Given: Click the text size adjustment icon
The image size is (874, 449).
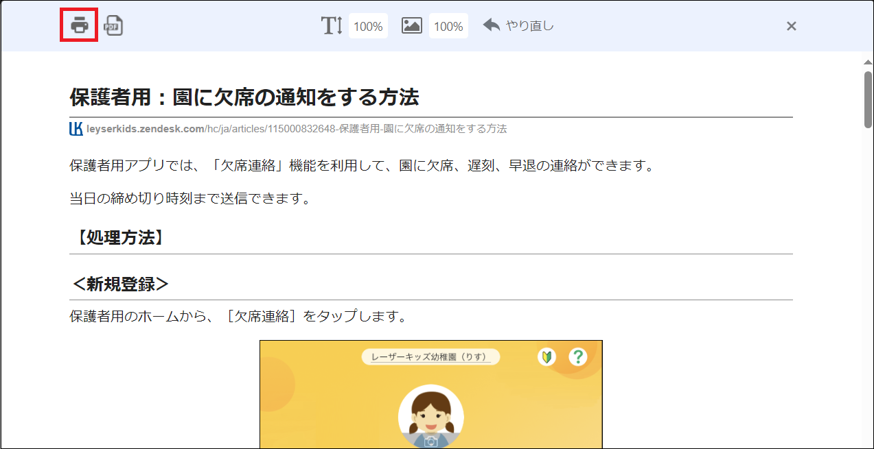Looking at the screenshot, I should 332,25.
